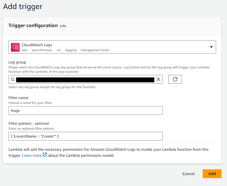Image resolution: width=227 pixels, height=186 pixels.
Task: Click the 'Filter pattern - optional' label
Action: point(29,124)
